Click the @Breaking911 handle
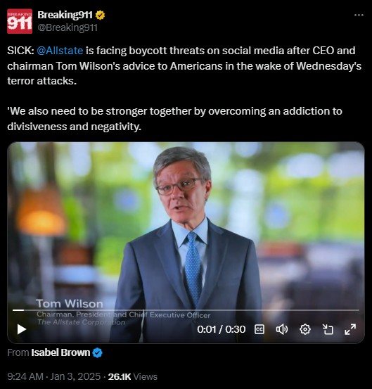 68,27
